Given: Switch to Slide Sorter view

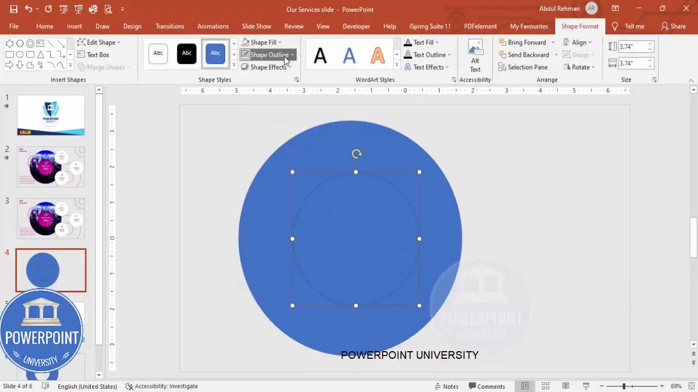Looking at the screenshot, I should (x=545, y=386).
